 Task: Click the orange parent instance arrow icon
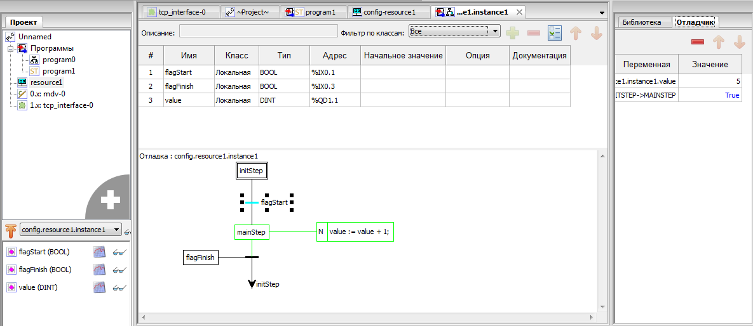point(11,230)
